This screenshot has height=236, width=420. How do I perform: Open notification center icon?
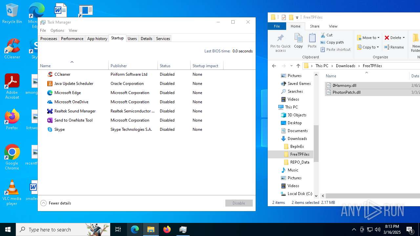coord(409,229)
